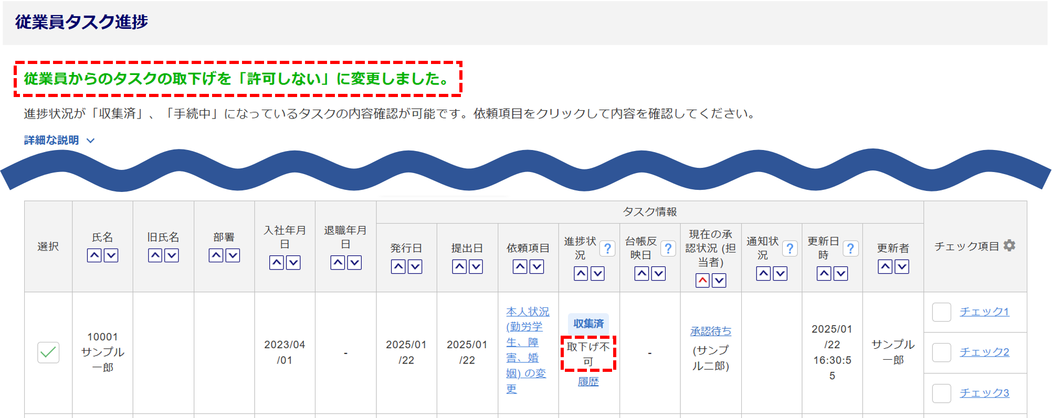Open チェック項目 gear settings
This screenshot has height=418, width=1052.
point(1009,245)
